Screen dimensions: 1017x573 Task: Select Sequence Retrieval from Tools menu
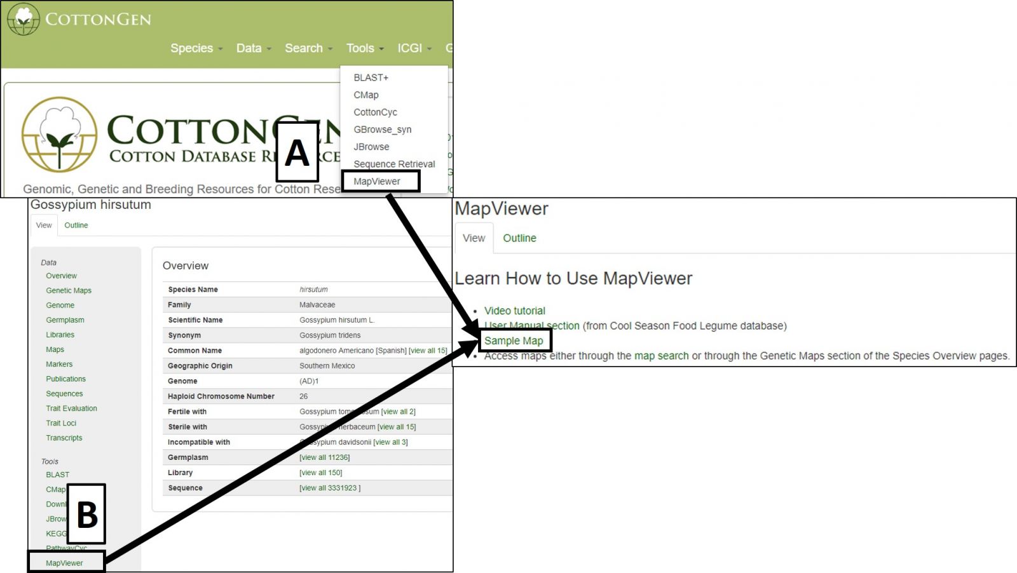pyautogui.click(x=394, y=164)
